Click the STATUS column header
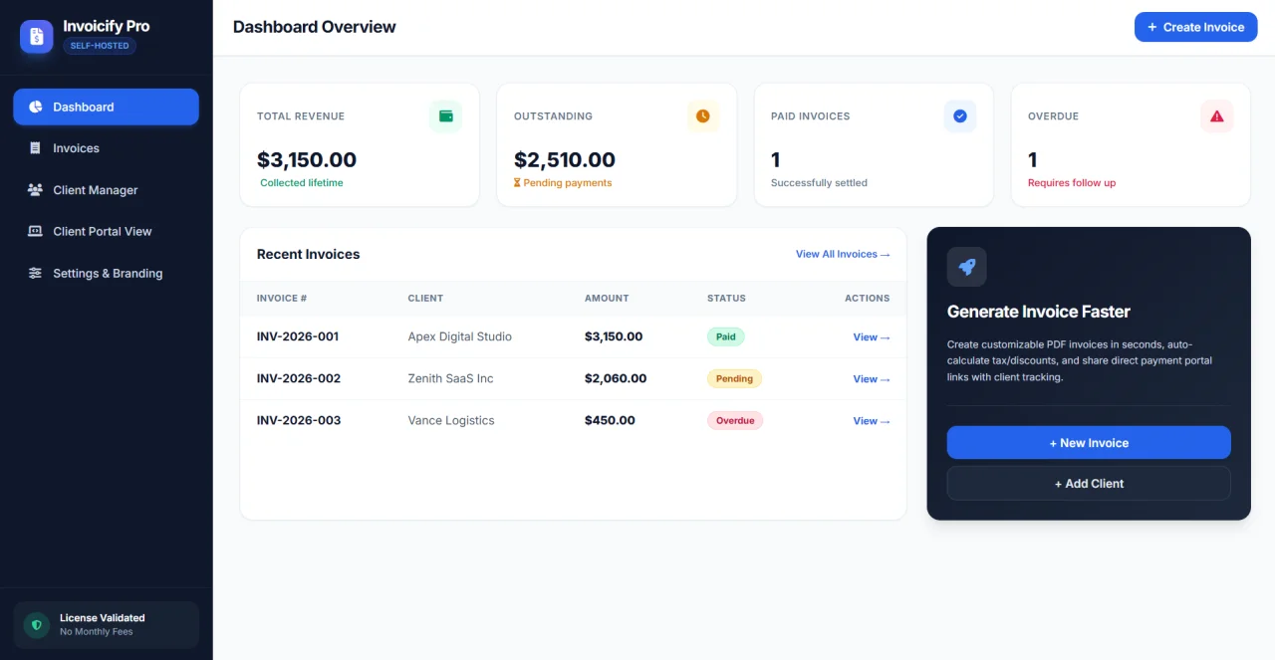 coord(726,299)
